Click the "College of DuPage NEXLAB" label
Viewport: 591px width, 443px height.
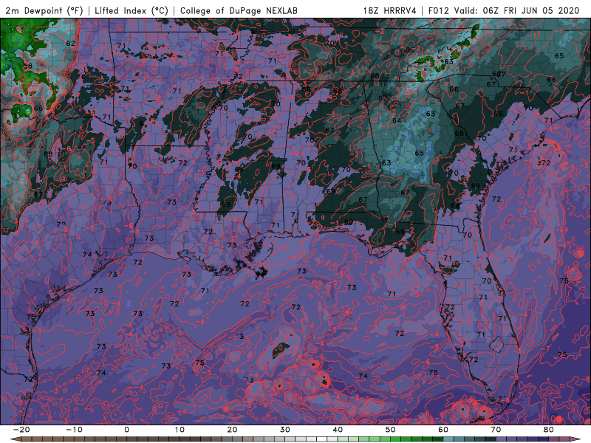pos(239,10)
